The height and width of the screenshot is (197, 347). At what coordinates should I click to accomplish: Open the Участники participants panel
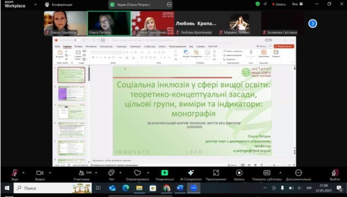[81, 173]
